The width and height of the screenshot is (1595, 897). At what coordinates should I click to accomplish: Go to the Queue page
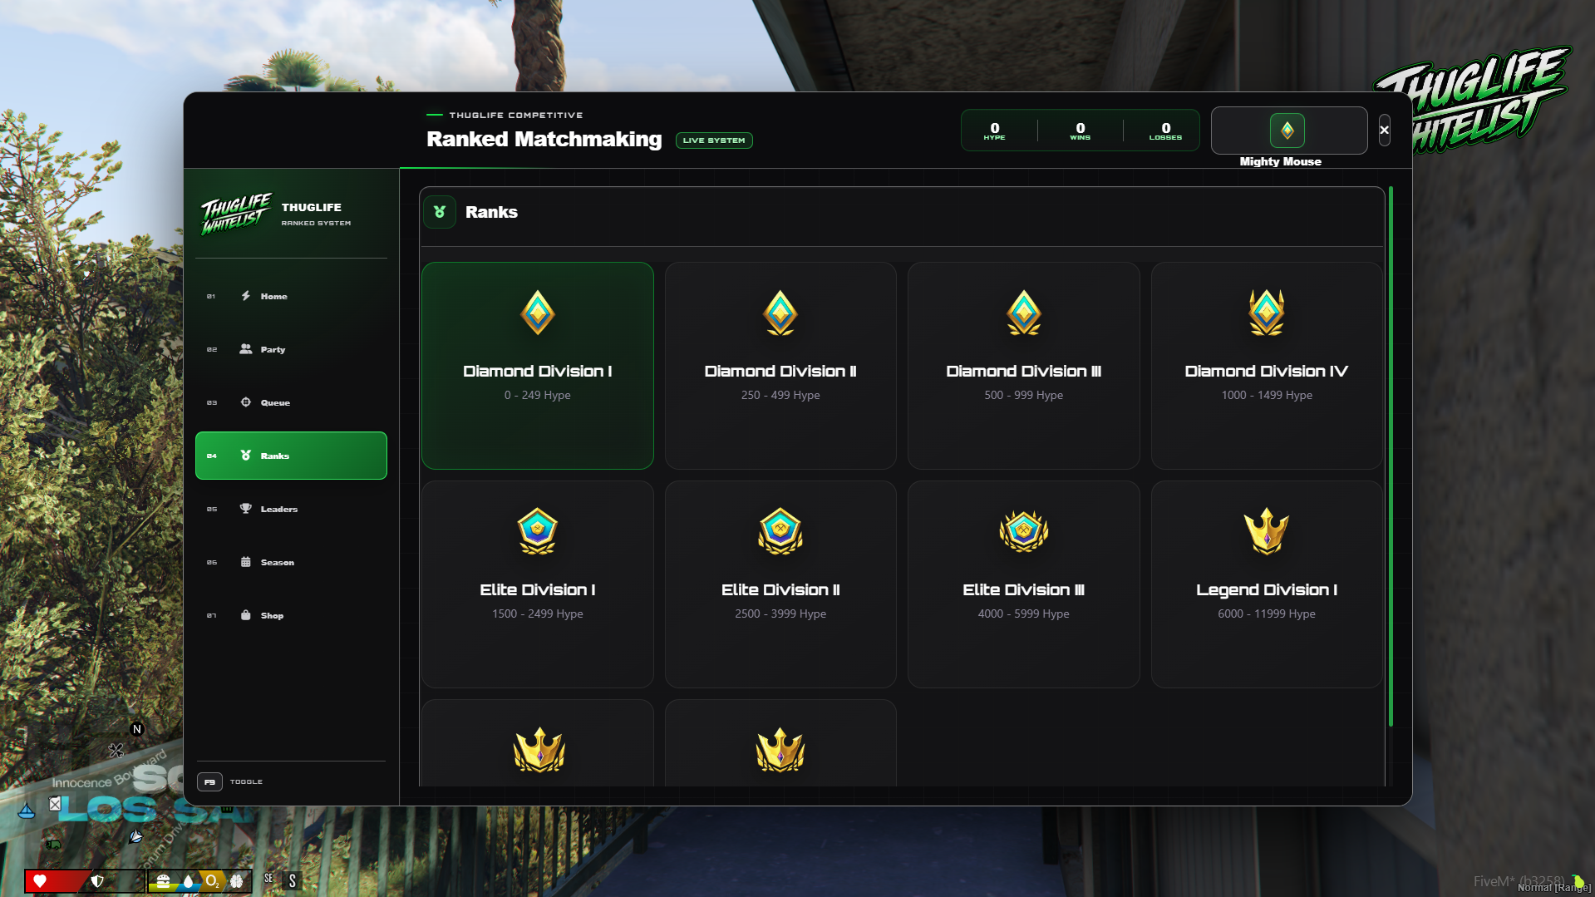coord(291,402)
